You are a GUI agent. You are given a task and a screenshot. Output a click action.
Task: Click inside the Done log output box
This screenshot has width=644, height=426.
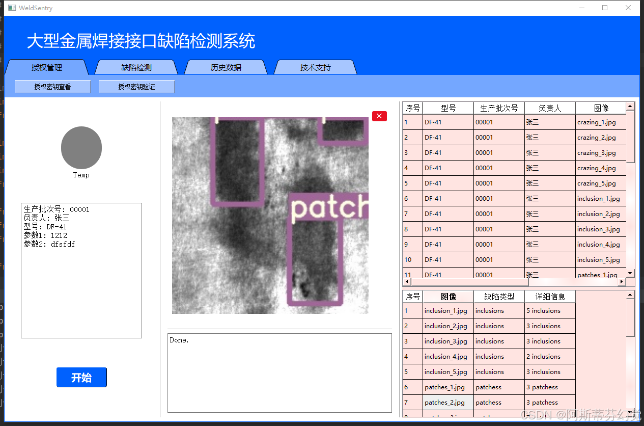coord(279,372)
